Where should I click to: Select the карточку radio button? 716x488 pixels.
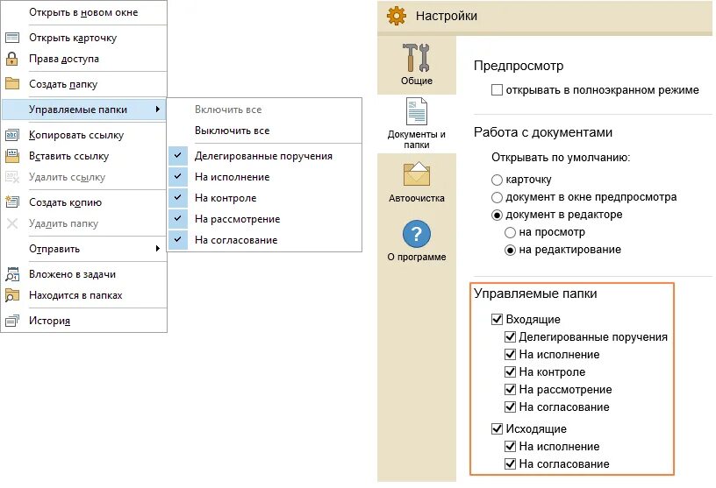(497, 180)
